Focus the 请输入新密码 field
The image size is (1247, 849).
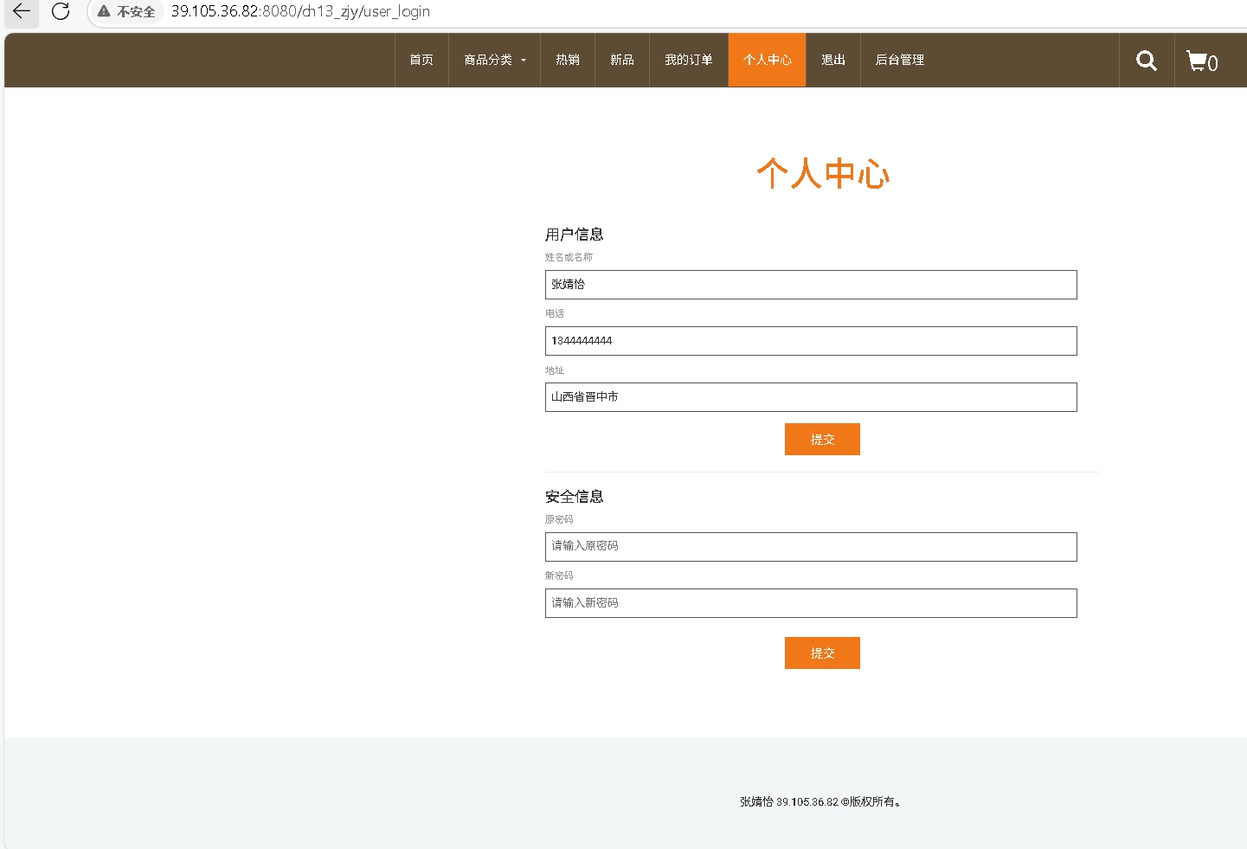click(811, 603)
